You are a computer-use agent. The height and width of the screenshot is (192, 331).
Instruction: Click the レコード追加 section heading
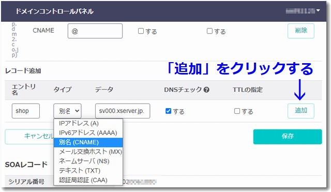[x=23, y=71]
